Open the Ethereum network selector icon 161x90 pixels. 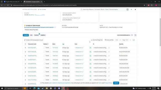click(x=135, y=9)
